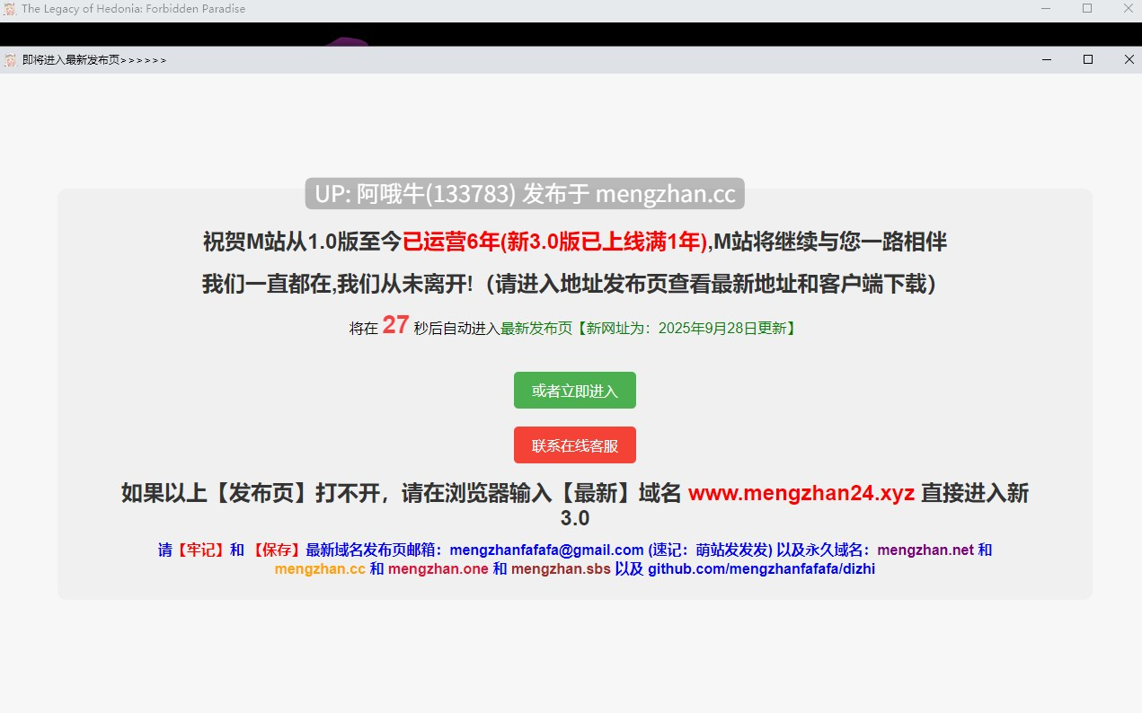1142x713 pixels.
Task: Close The Legacy of Hedonia window
Action: 1129,8
